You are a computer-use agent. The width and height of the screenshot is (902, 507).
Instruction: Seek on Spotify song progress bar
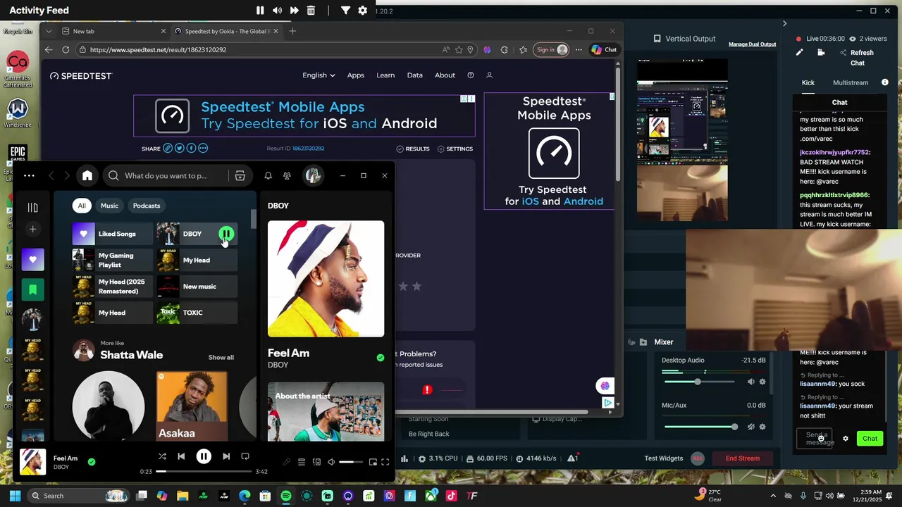[x=204, y=471]
